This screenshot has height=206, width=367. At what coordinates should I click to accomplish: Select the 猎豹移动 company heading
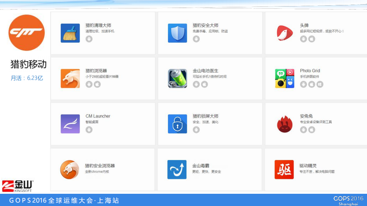28,64
